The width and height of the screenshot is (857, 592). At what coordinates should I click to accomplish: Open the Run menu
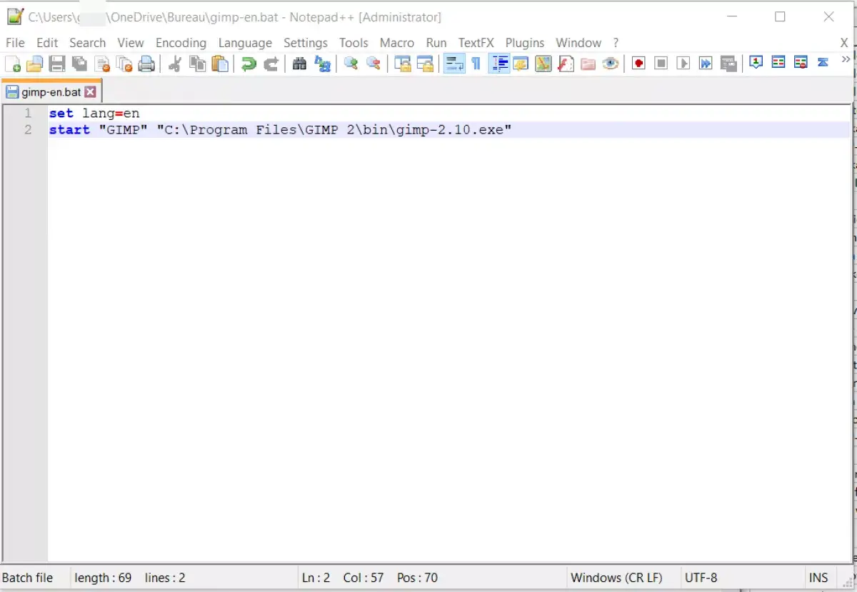(x=436, y=43)
